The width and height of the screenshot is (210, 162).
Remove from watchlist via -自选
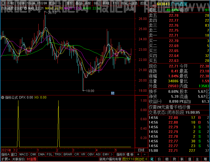[x=134, y=3]
